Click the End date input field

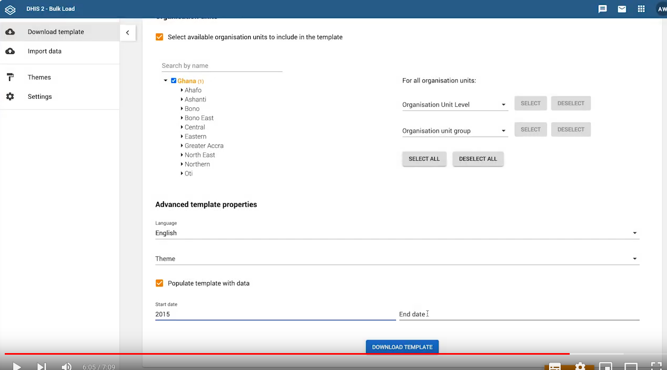click(x=518, y=314)
